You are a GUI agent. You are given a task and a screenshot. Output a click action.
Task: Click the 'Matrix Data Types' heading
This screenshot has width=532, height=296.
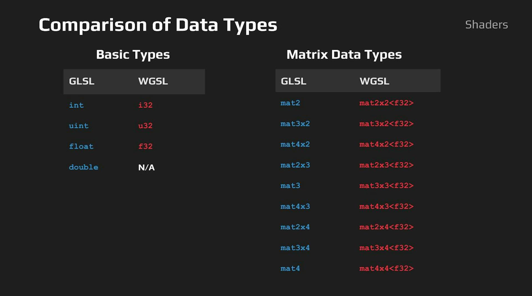coord(344,54)
